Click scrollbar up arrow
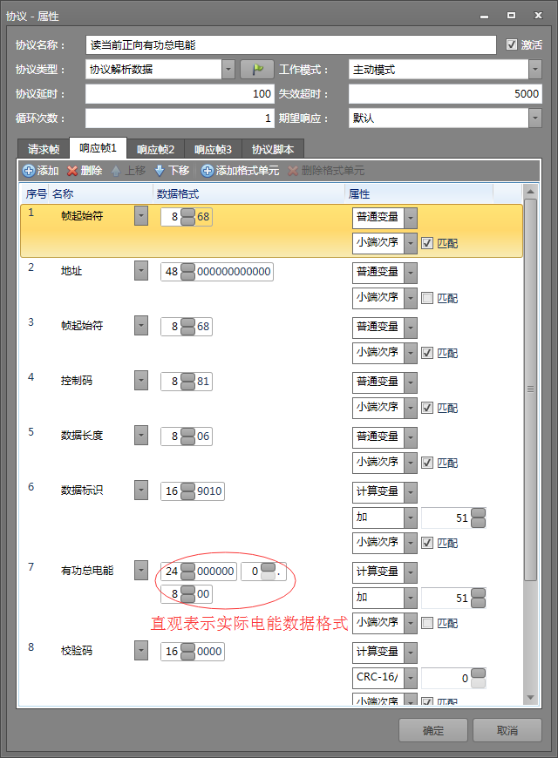Viewport: 558px width, 758px height. coord(530,192)
